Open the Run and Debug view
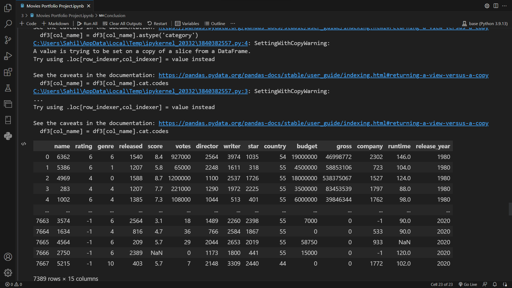The width and height of the screenshot is (512, 288). click(8, 56)
